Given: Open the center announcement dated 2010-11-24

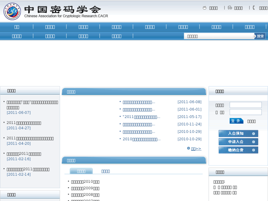Looking at the screenshot, I should (139, 125).
